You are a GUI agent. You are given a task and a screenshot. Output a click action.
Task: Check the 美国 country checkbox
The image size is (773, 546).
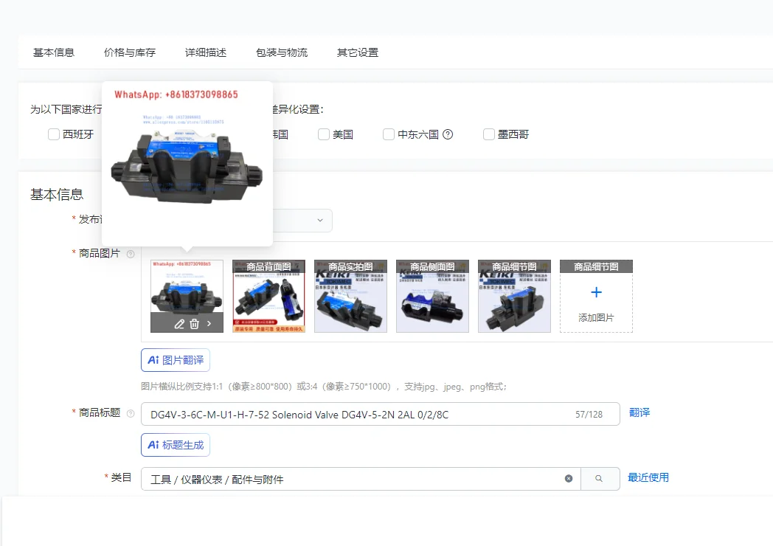click(323, 134)
